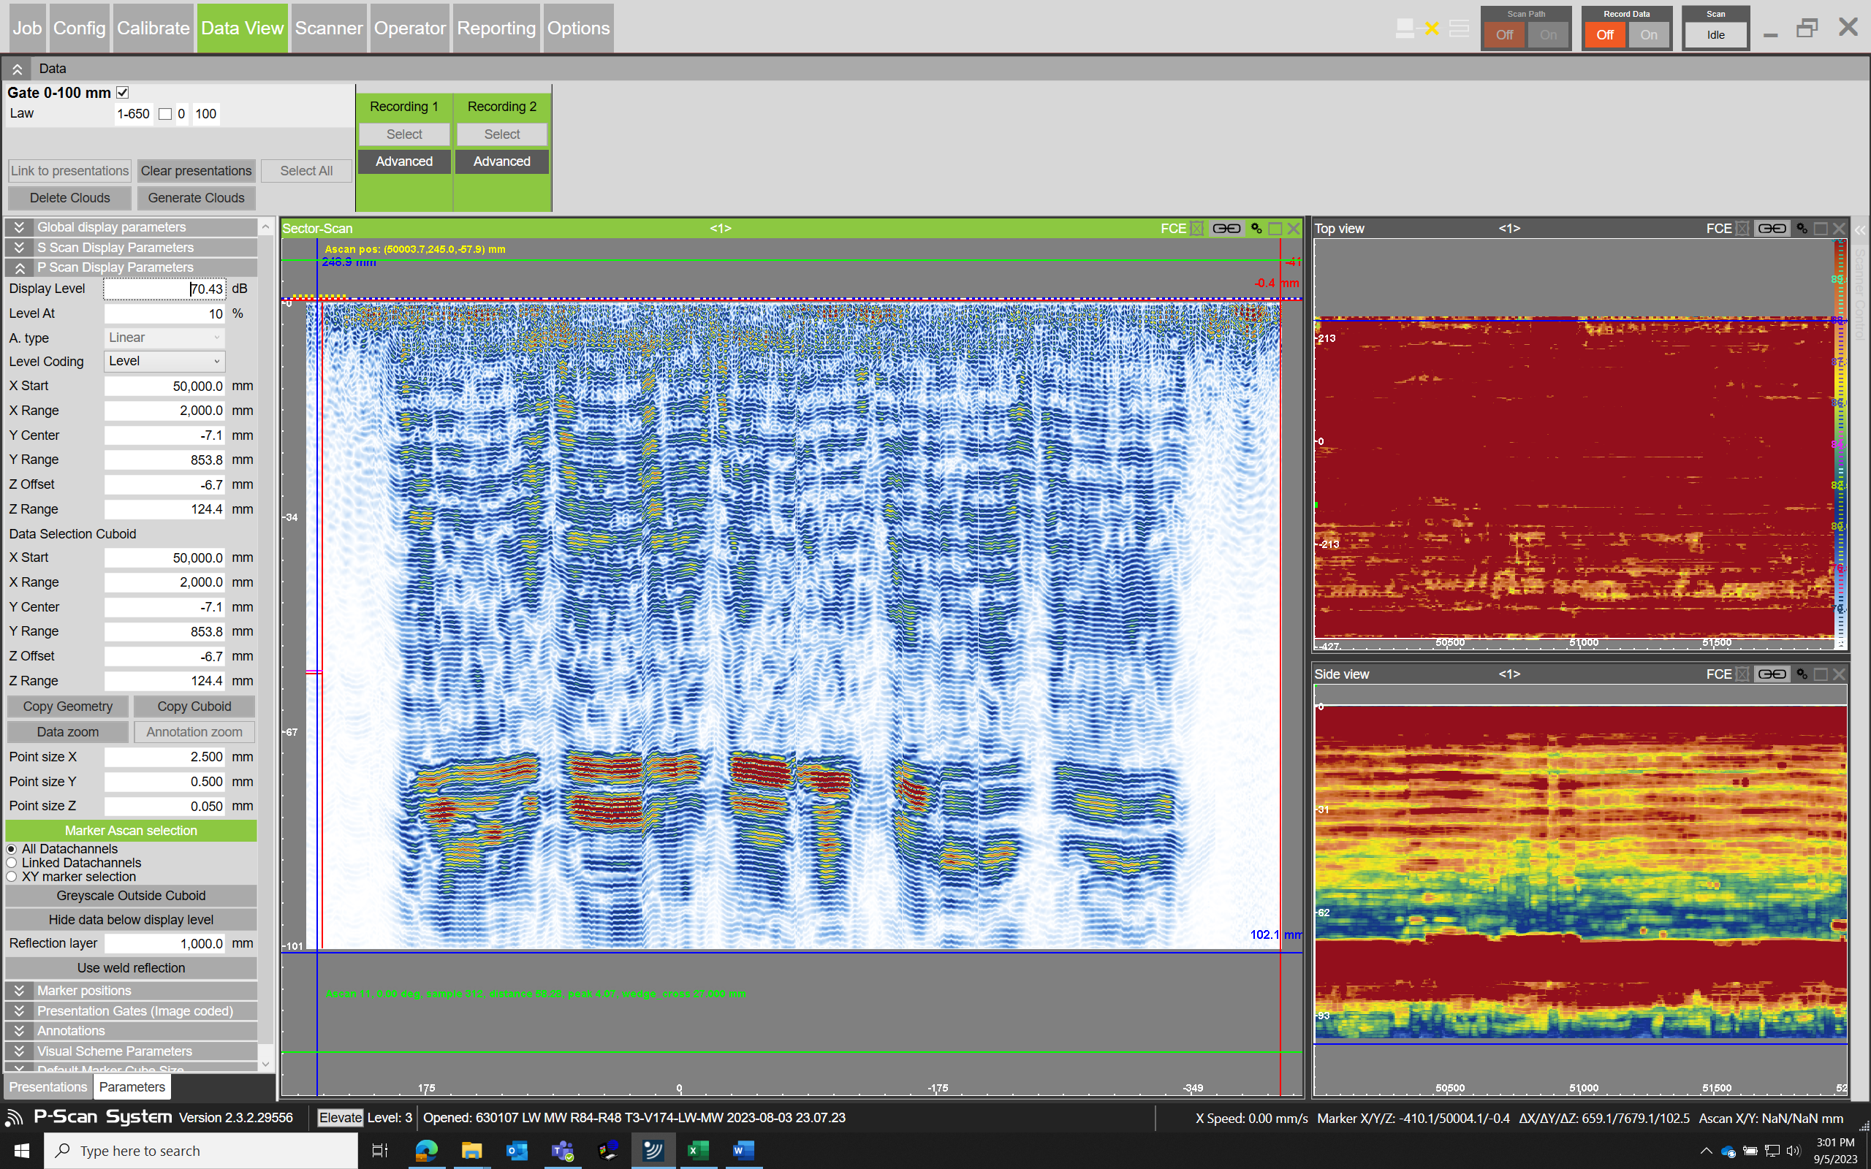Toggle the Side view link chain icon
Screen dimensions: 1871x1169
tap(1772, 674)
